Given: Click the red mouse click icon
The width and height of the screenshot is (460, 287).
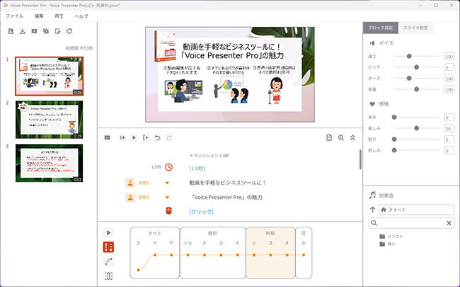Looking at the screenshot, I should click(x=168, y=210).
